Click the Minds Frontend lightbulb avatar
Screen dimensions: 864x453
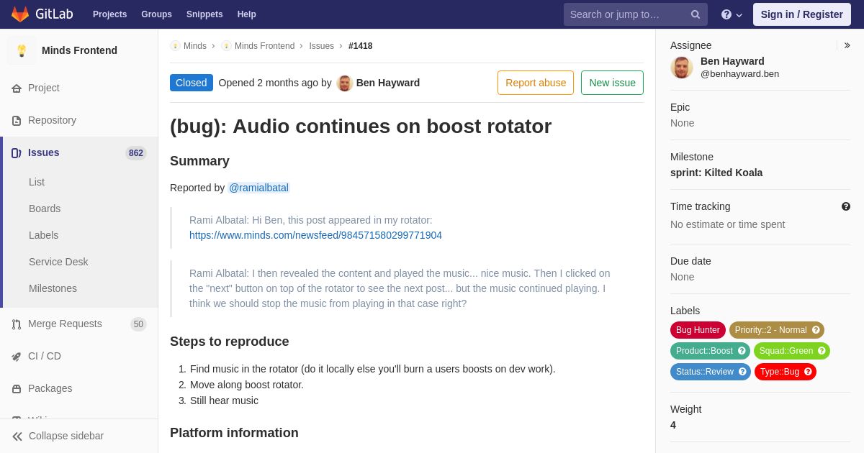click(x=22, y=50)
